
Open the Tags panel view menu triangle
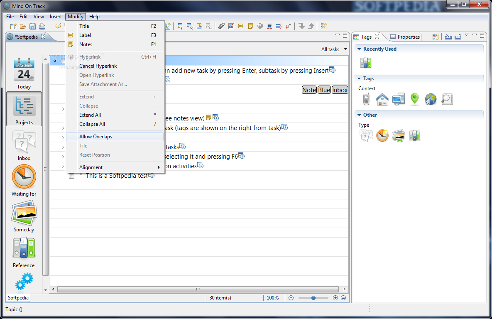(467, 35)
